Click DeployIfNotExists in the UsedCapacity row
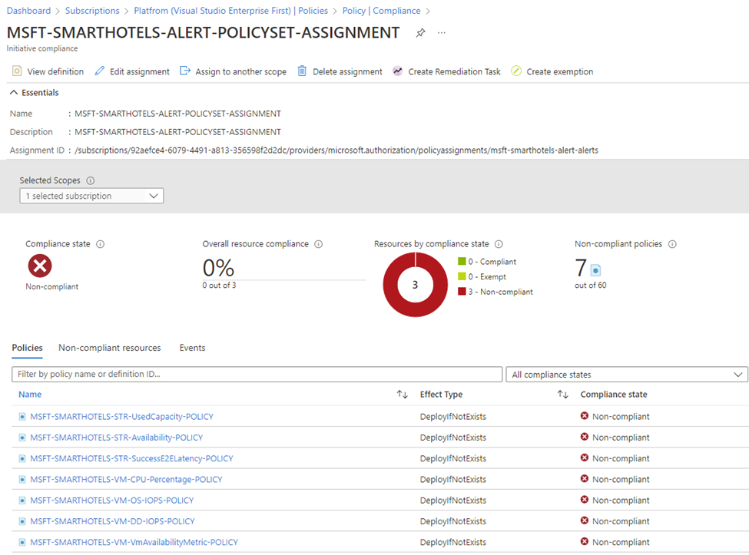The image size is (749, 555). tap(452, 417)
